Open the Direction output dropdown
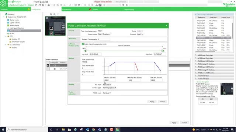236x132 pixels. [x=140, y=34]
